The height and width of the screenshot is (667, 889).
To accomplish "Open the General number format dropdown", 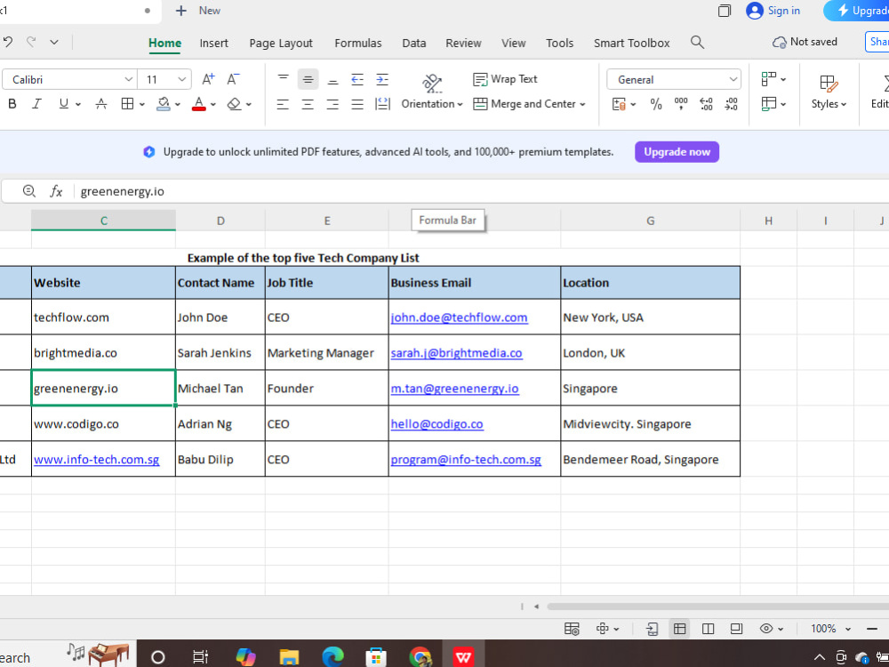I will 733,79.
